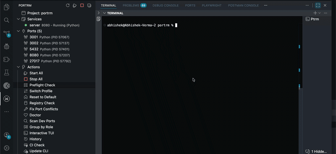Click the terminal notes icon beside prompt
This screenshot has width=336, height=154.
pyautogui.click(x=98, y=19)
